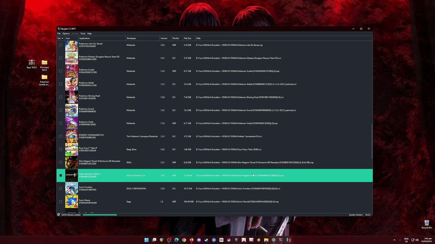Open the Help menu
This screenshot has width=435, height=244.
[x=89, y=34]
